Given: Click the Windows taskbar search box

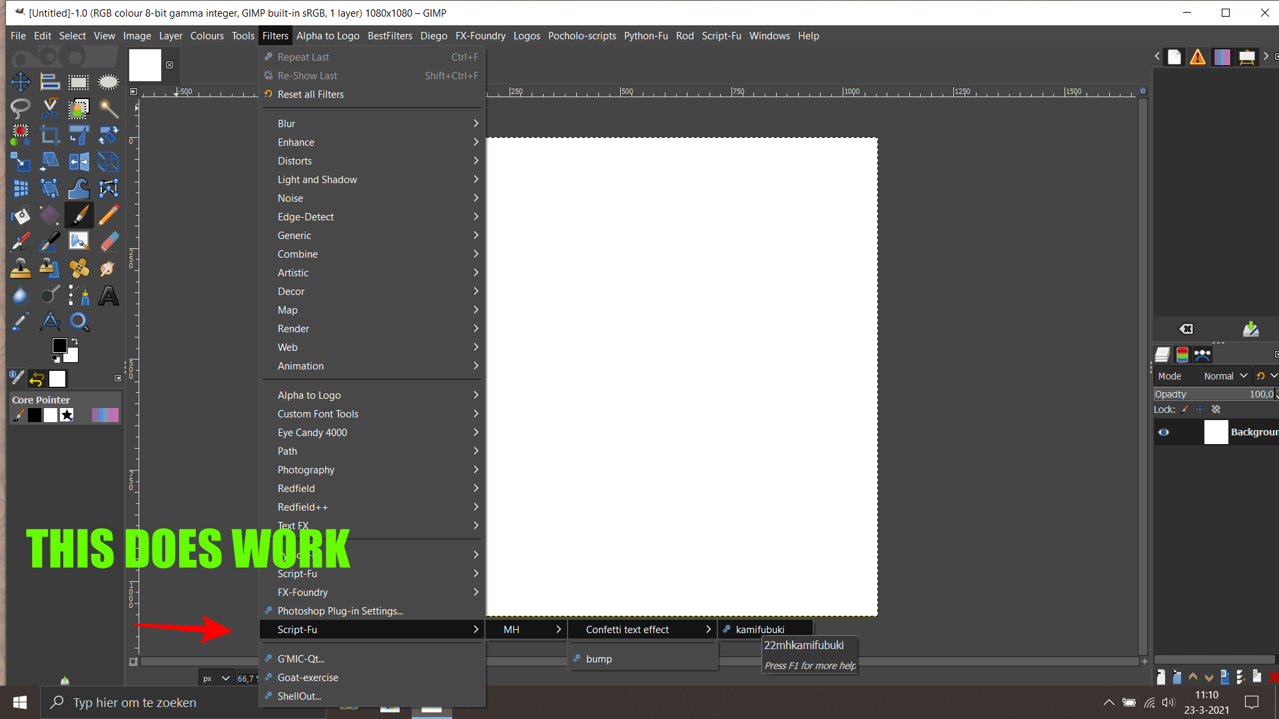Looking at the screenshot, I should tap(183, 702).
